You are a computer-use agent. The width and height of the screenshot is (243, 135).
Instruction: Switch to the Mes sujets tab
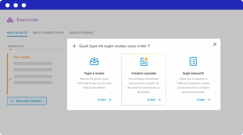pos(17,33)
